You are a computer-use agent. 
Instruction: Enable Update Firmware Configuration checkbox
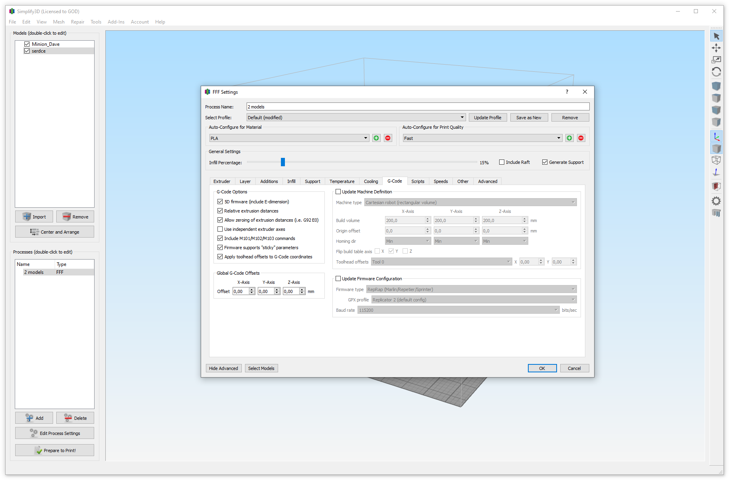[x=338, y=279]
